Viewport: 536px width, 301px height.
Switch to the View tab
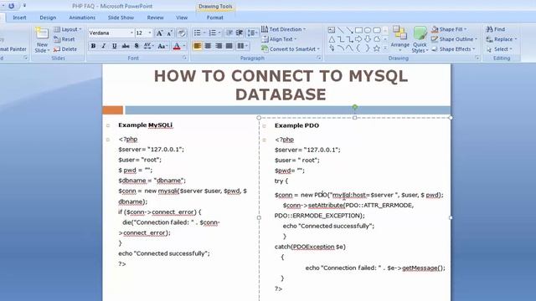(x=182, y=18)
